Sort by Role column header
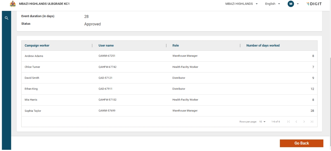 [x=176, y=45]
